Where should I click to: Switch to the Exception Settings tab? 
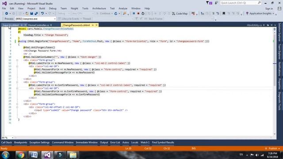pyautogui.click(x=39, y=142)
